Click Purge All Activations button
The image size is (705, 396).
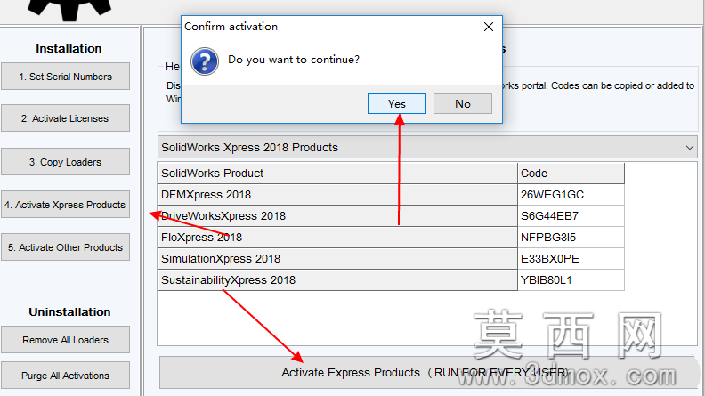pos(65,376)
